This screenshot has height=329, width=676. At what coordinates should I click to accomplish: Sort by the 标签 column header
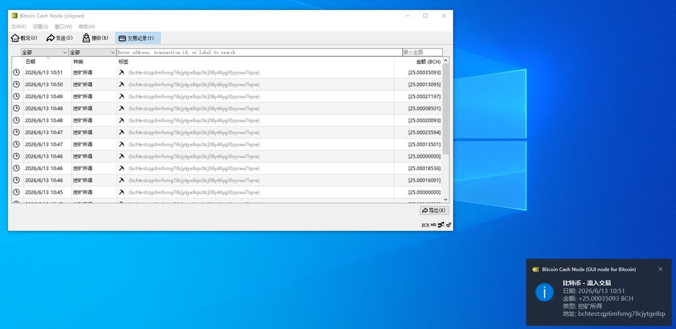[255, 61]
